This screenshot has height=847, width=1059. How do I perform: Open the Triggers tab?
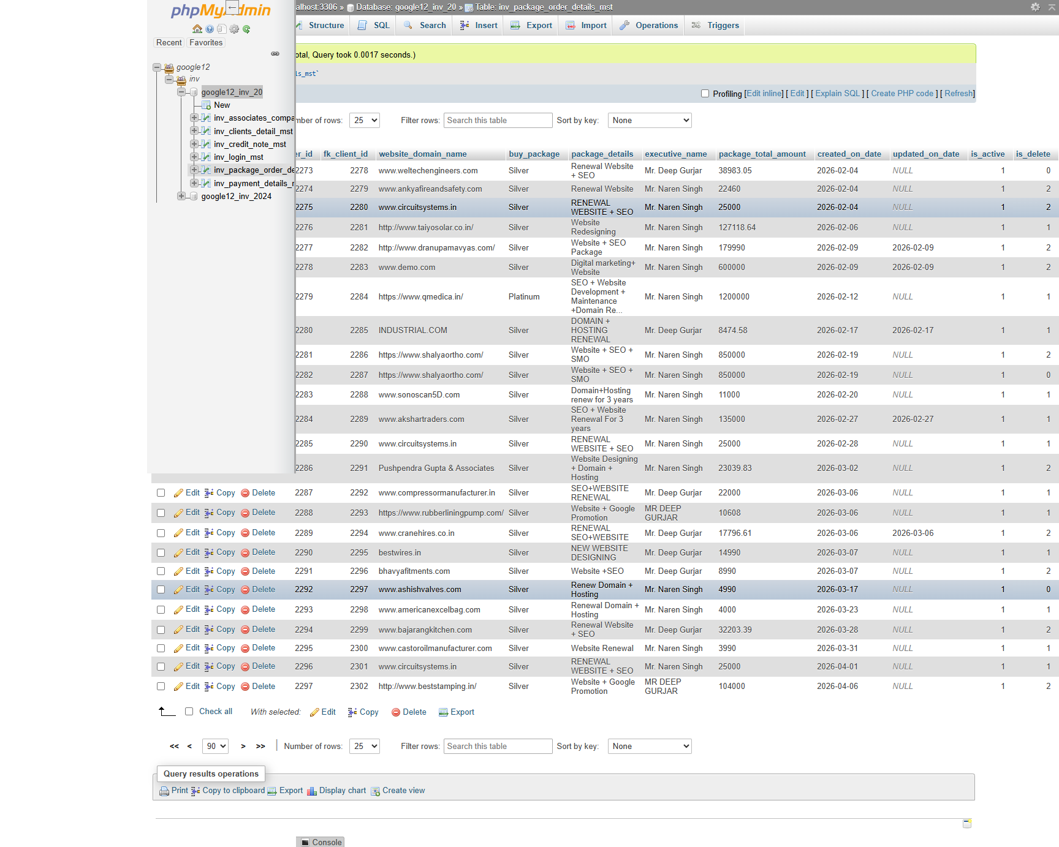click(722, 25)
